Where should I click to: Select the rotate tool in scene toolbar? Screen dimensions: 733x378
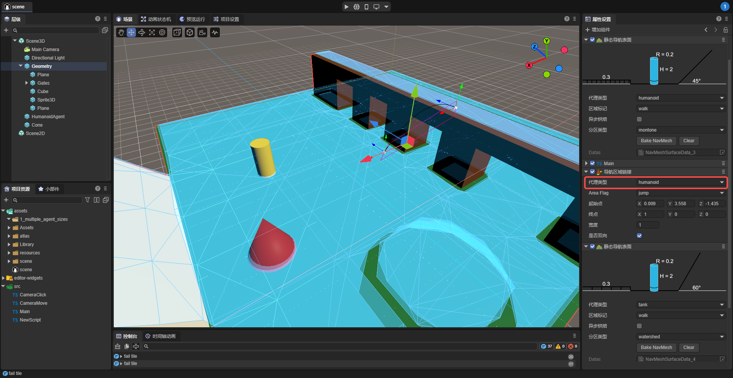pyautogui.click(x=142, y=32)
